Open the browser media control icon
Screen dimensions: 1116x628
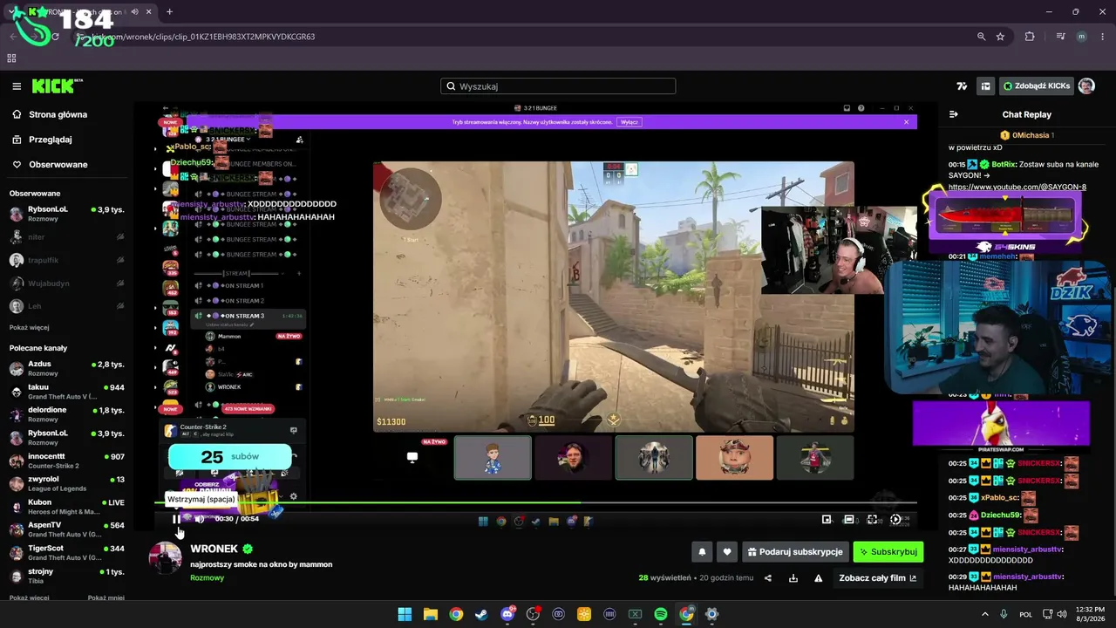click(1060, 37)
